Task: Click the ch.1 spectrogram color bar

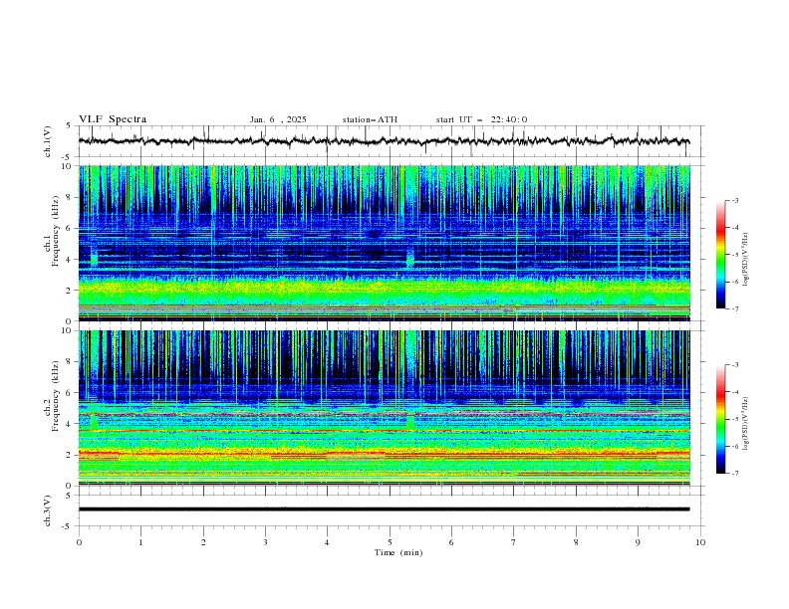Action: click(720, 255)
